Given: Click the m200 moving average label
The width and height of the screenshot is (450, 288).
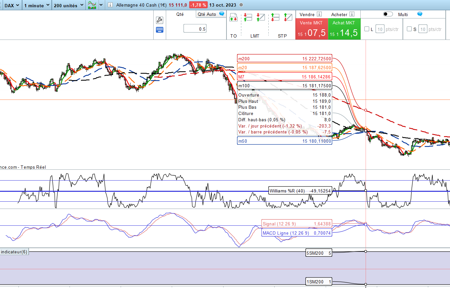Looking at the screenshot, I should coord(285,59).
